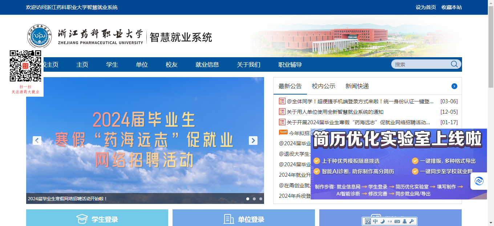Advance to the next carousel slide
This screenshot has width=494, height=226.
coord(253,141)
